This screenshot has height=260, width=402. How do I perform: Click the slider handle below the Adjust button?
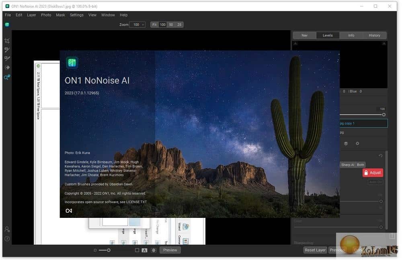click(381, 201)
